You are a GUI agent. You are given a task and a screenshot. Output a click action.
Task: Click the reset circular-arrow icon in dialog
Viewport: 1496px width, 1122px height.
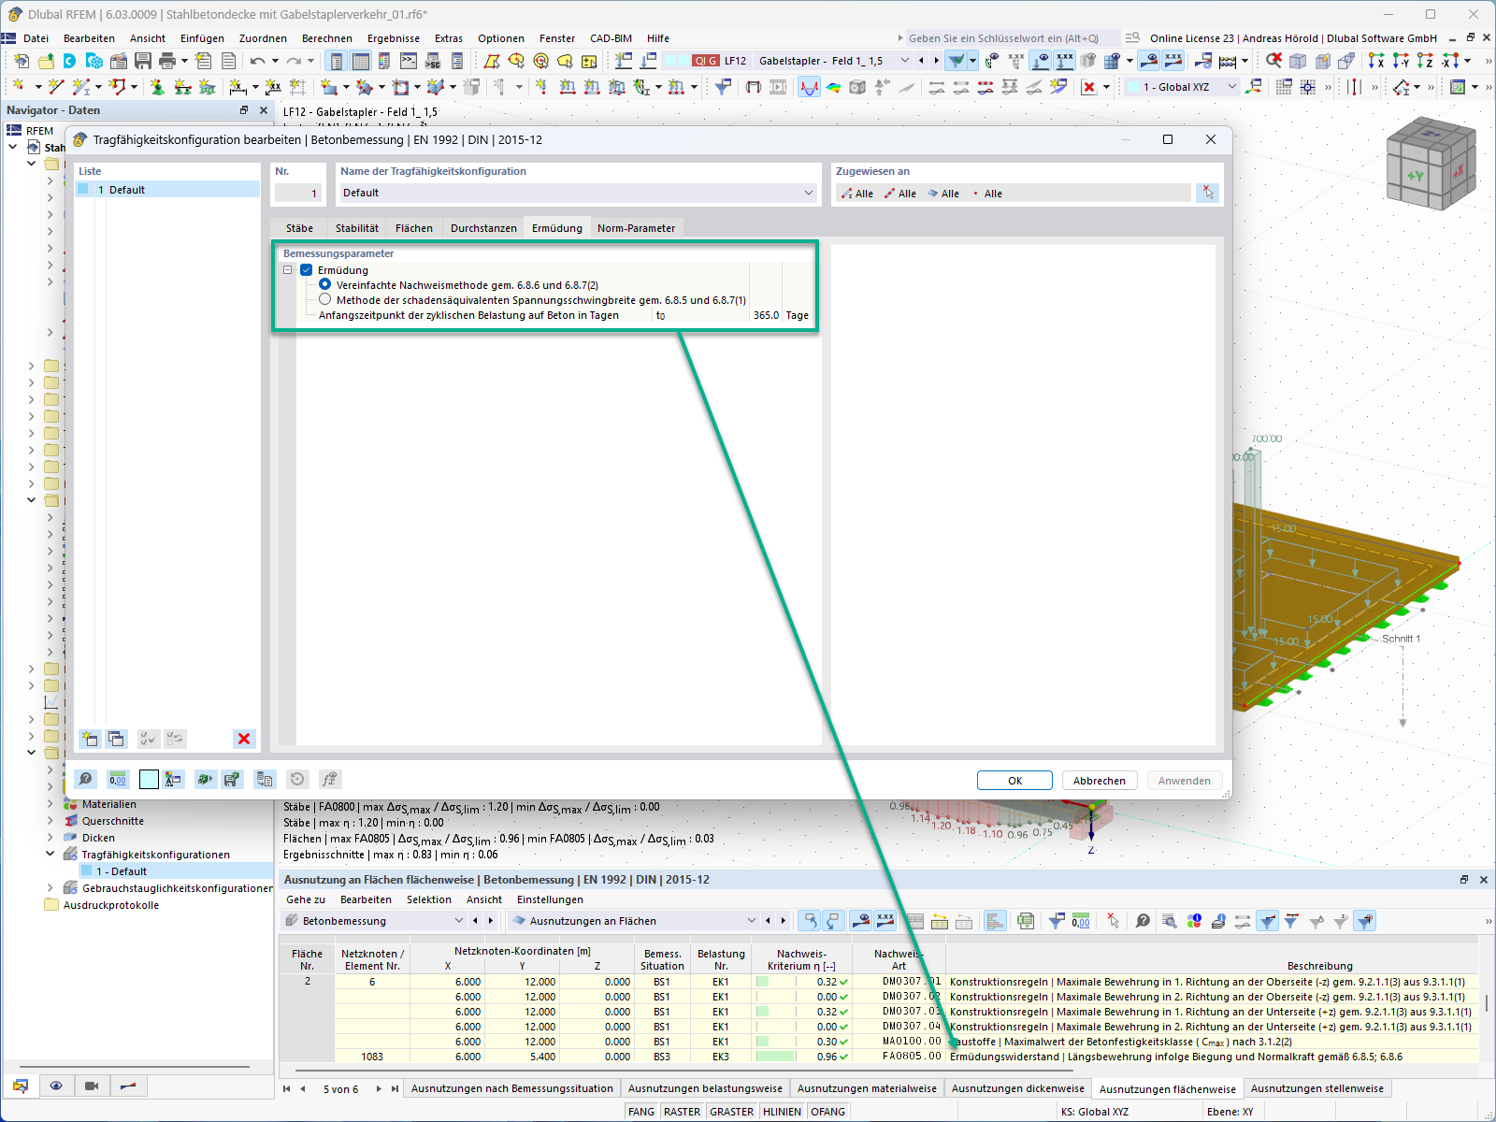click(297, 779)
